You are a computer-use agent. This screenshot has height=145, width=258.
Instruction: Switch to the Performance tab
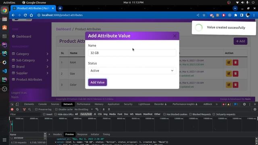[x=83, y=104]
